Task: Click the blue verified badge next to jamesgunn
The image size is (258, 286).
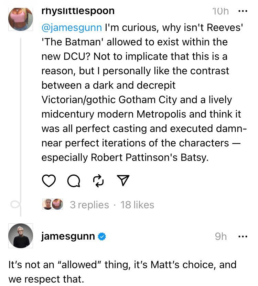Action: coord(102,236)
